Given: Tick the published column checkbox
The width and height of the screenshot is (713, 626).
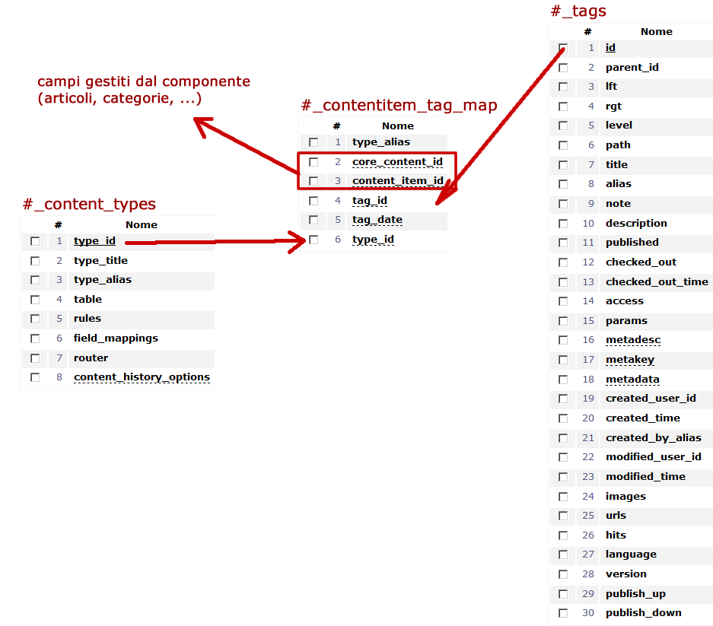Looking at the screenshot, I should click(563, 243).
